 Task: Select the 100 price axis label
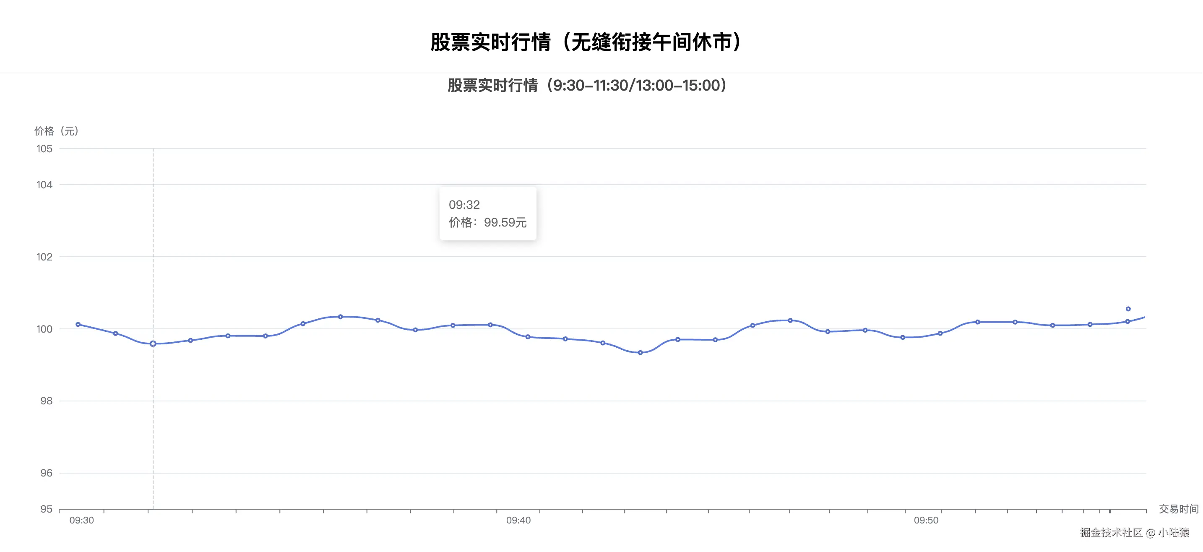(x=44, y=329)
